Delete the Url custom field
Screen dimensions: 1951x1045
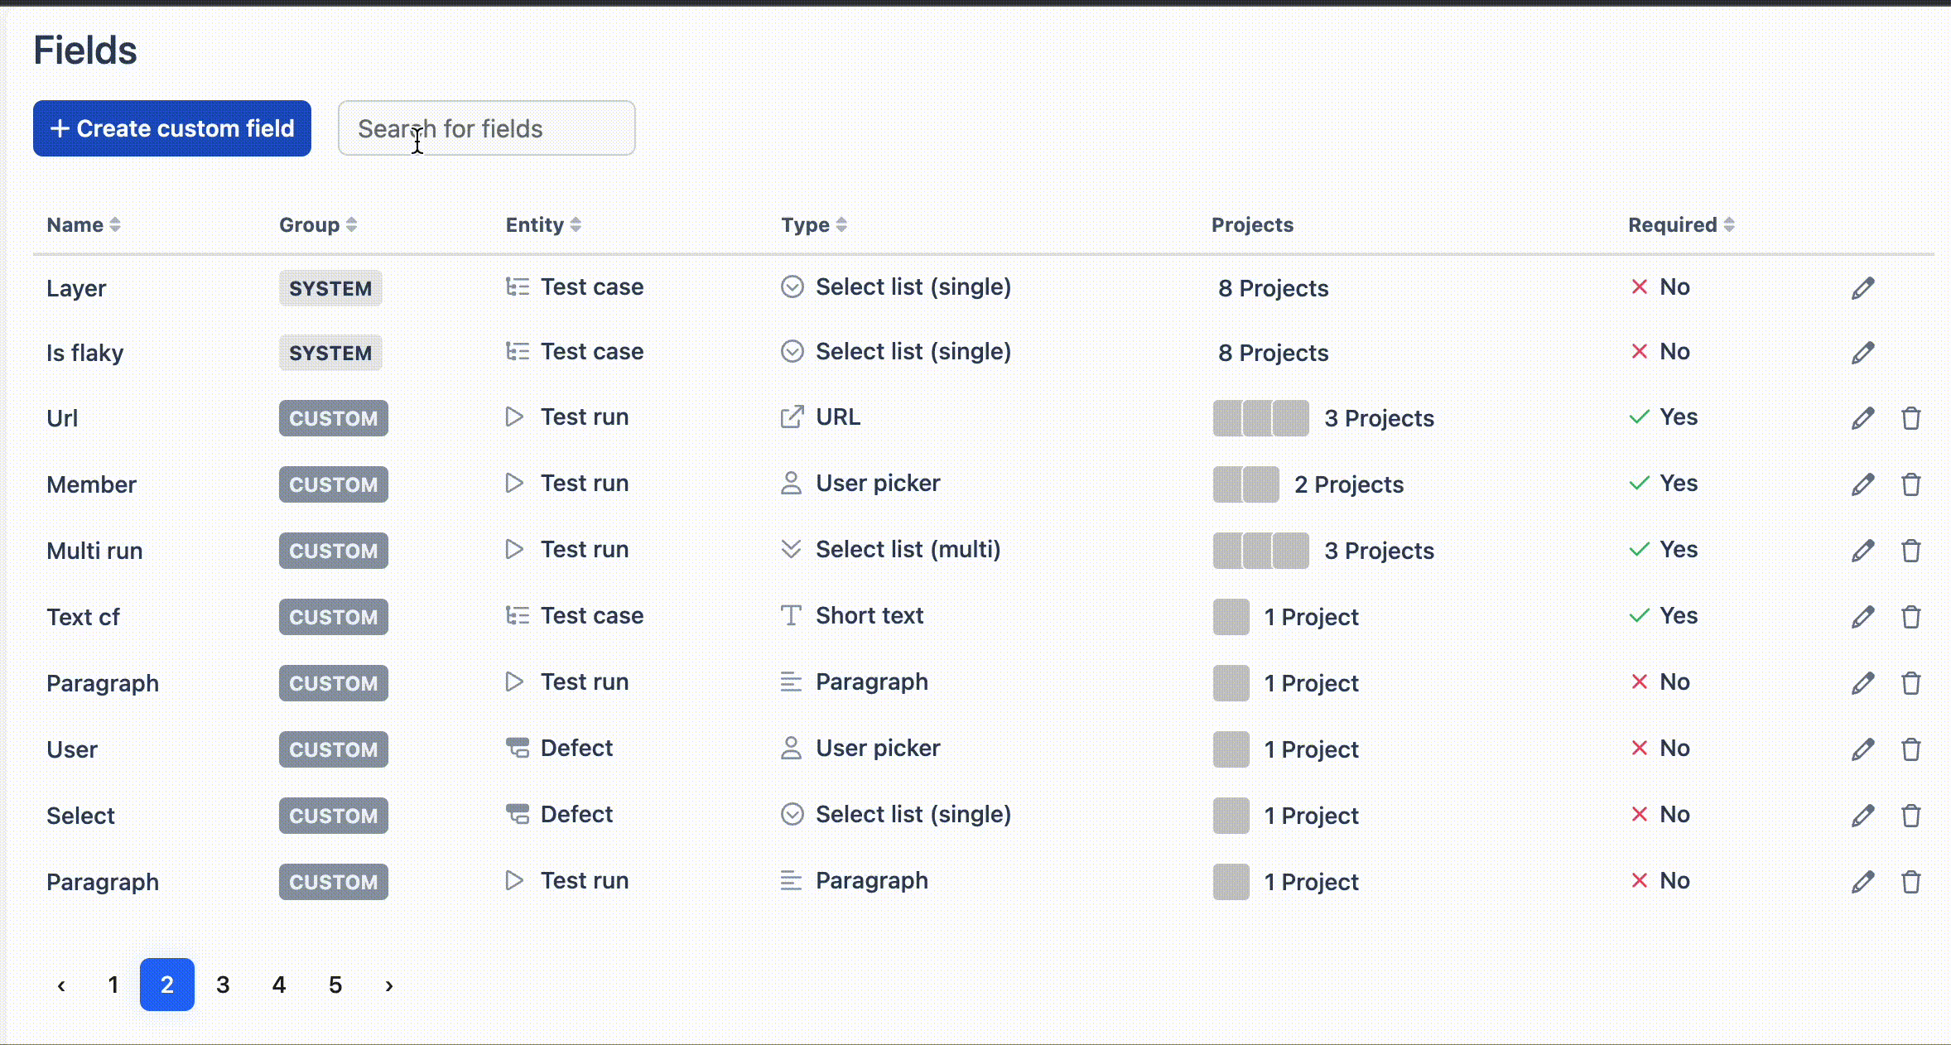tap(1910, 418)
